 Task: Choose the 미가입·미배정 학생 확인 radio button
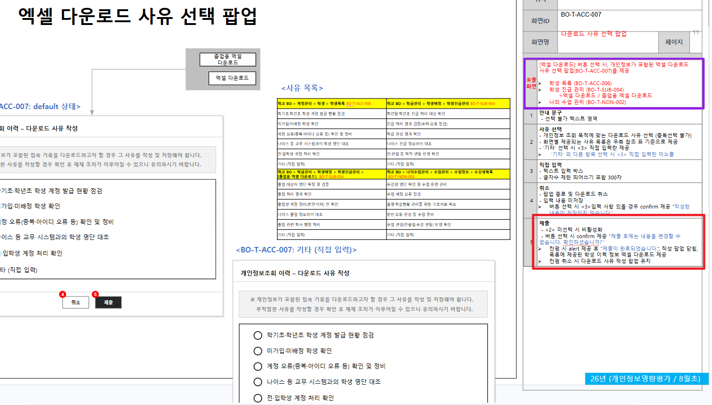pyautogui.click(x=258, y=351)
